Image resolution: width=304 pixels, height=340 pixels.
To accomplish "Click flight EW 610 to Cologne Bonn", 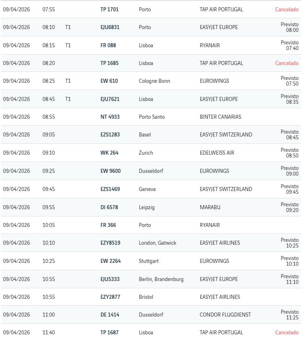I will [109, 81].
